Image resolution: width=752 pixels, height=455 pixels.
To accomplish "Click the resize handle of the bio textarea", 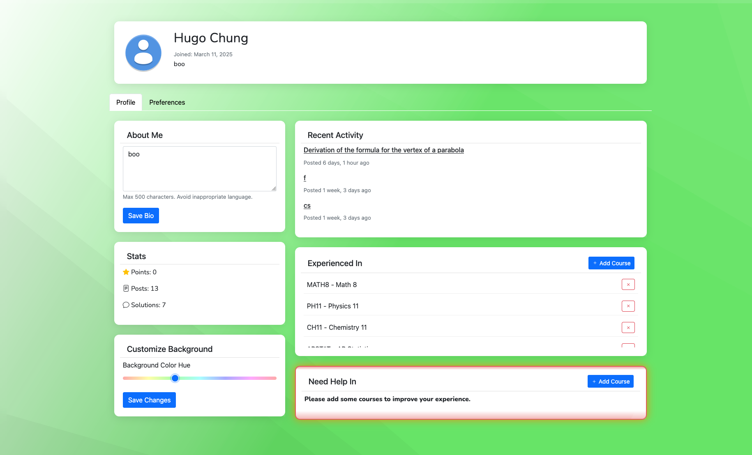I will (x=274, y=188).
